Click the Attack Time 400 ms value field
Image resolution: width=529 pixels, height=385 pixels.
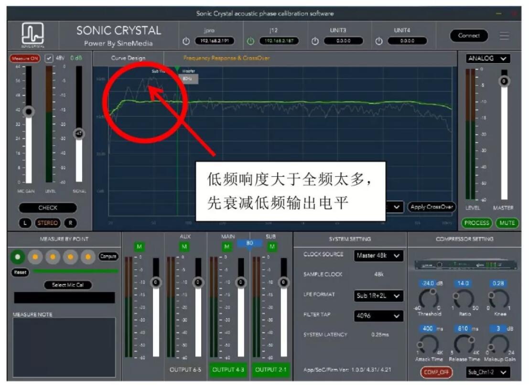(x=428, y=328)
